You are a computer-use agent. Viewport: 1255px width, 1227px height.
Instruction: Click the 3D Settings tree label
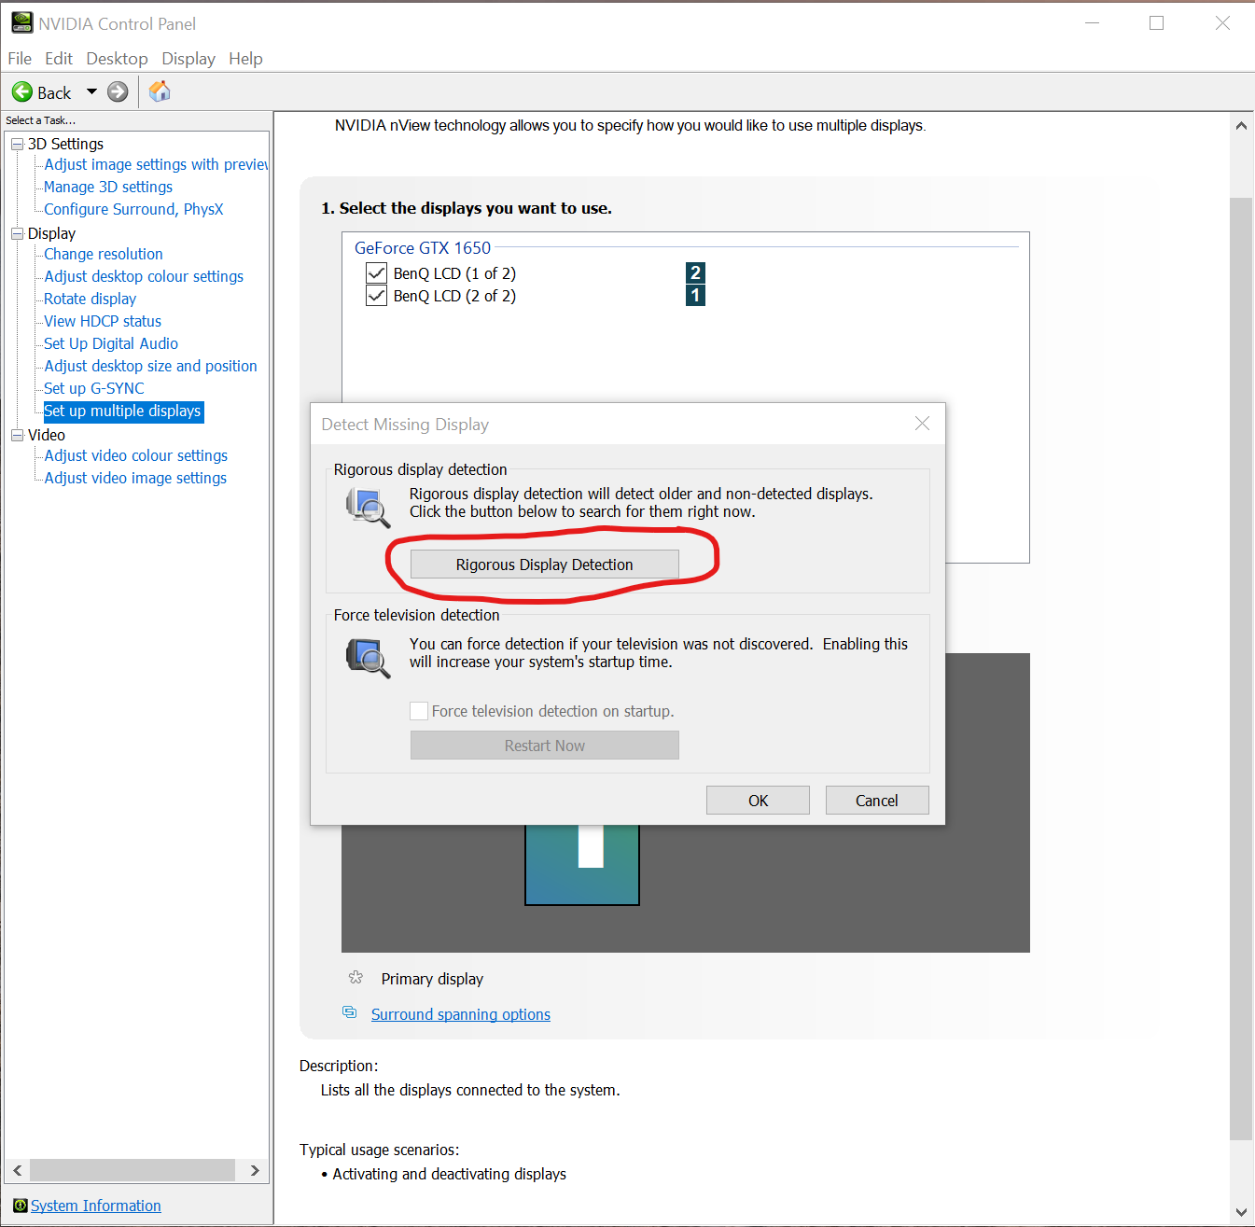click(x=65, y=144)
